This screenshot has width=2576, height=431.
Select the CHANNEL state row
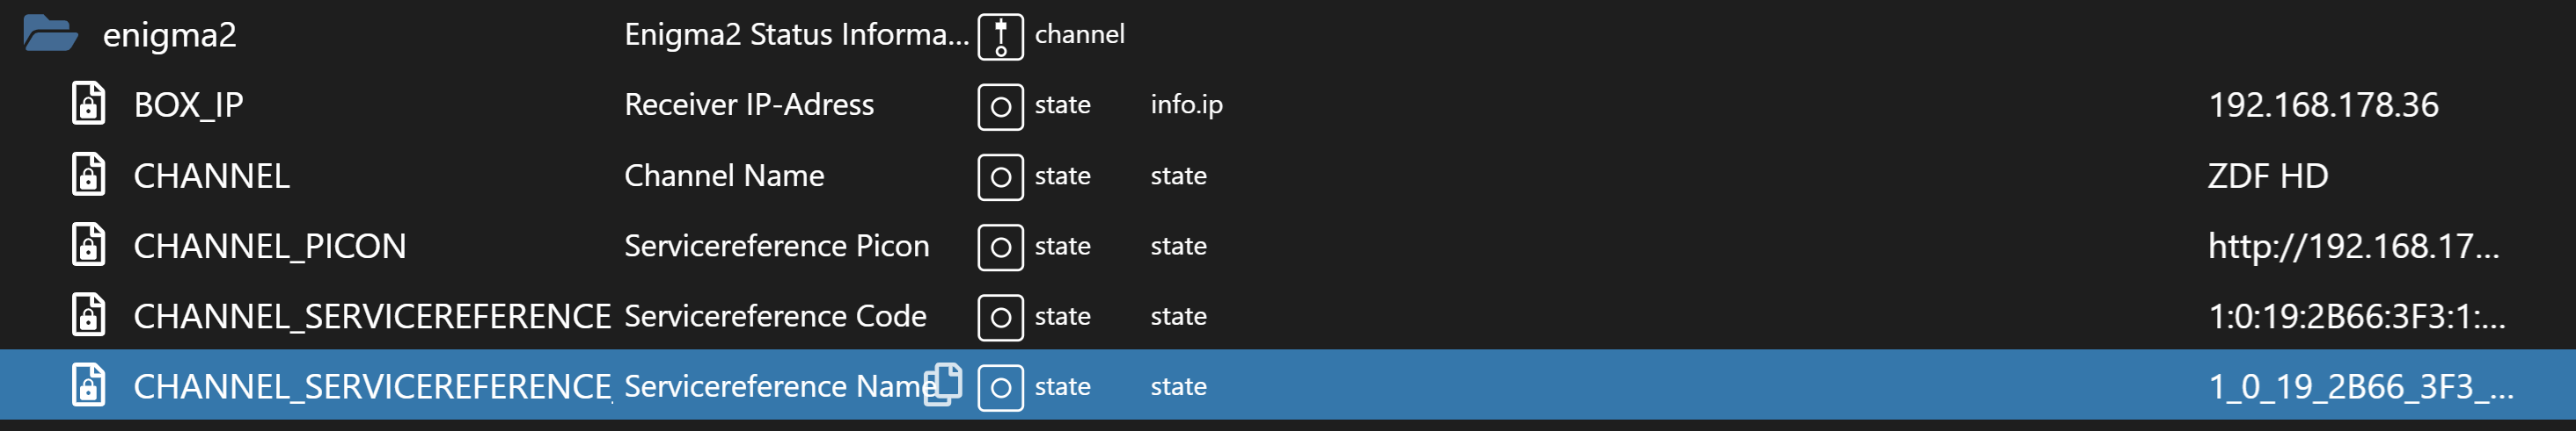[211, 176]
